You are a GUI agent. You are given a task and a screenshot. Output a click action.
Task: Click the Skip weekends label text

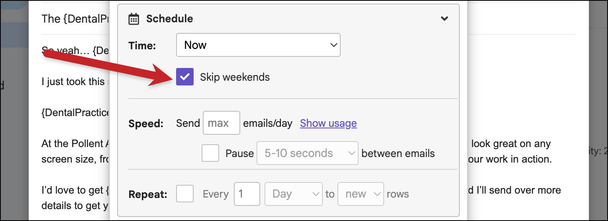(x=235, y=77)
